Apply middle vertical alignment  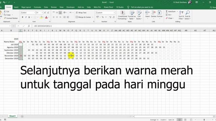[57, 13]
